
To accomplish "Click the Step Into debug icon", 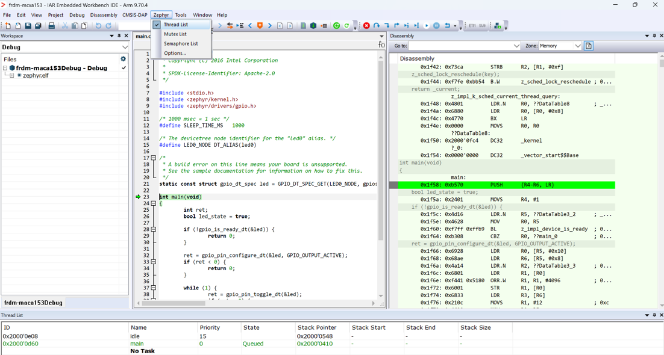I will pos(386,26).
